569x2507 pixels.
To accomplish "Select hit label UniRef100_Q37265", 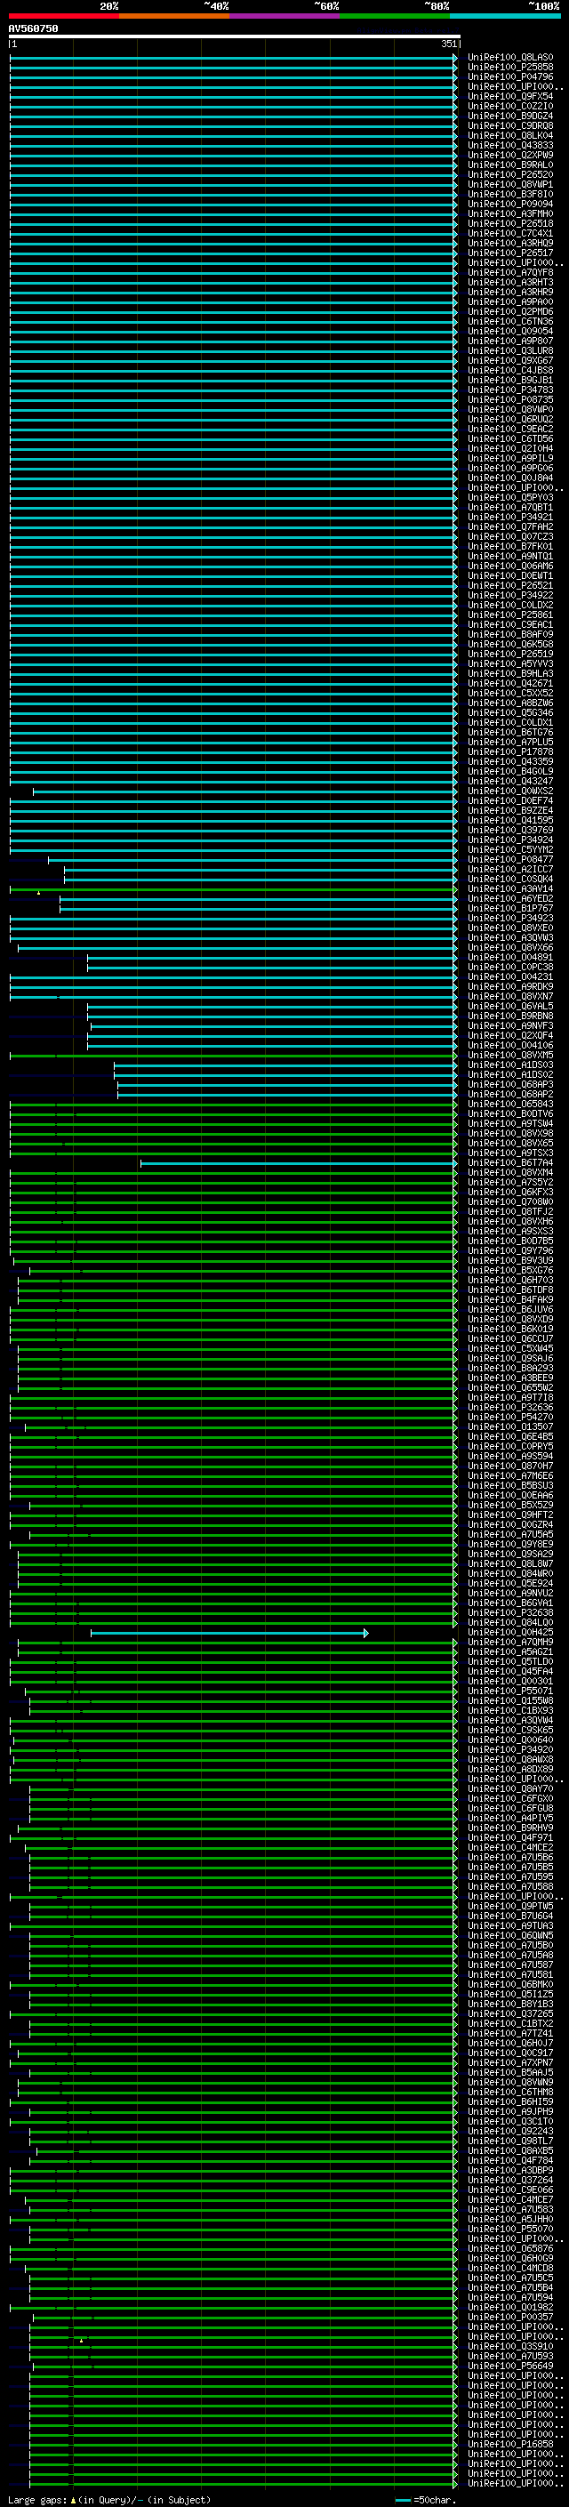I will pos(510,2014).
